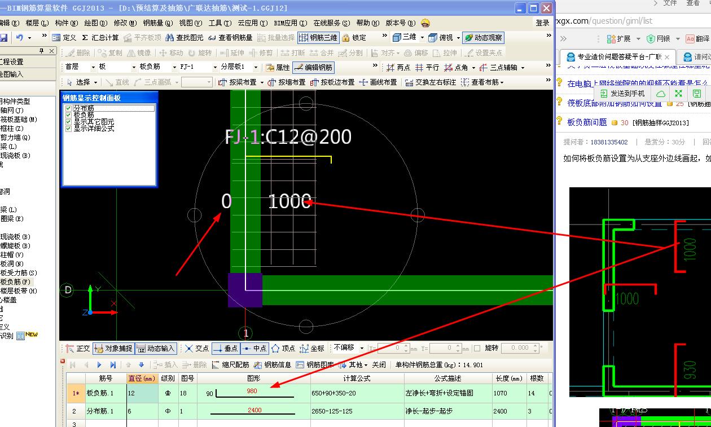Click 发送到手机 button in browser
The image size is (711, 427).
(x=623, y=94)
